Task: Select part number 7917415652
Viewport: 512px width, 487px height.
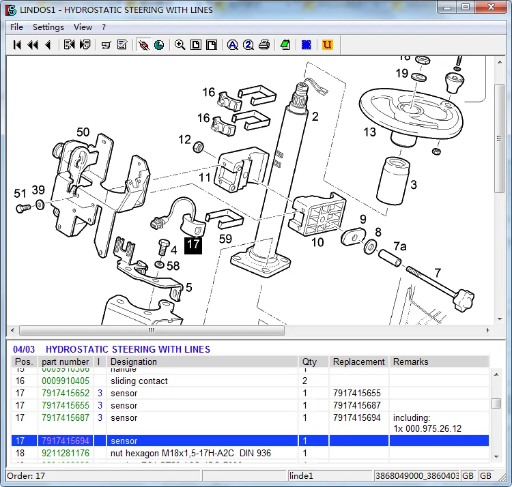Action: click(x=66, y=393)
